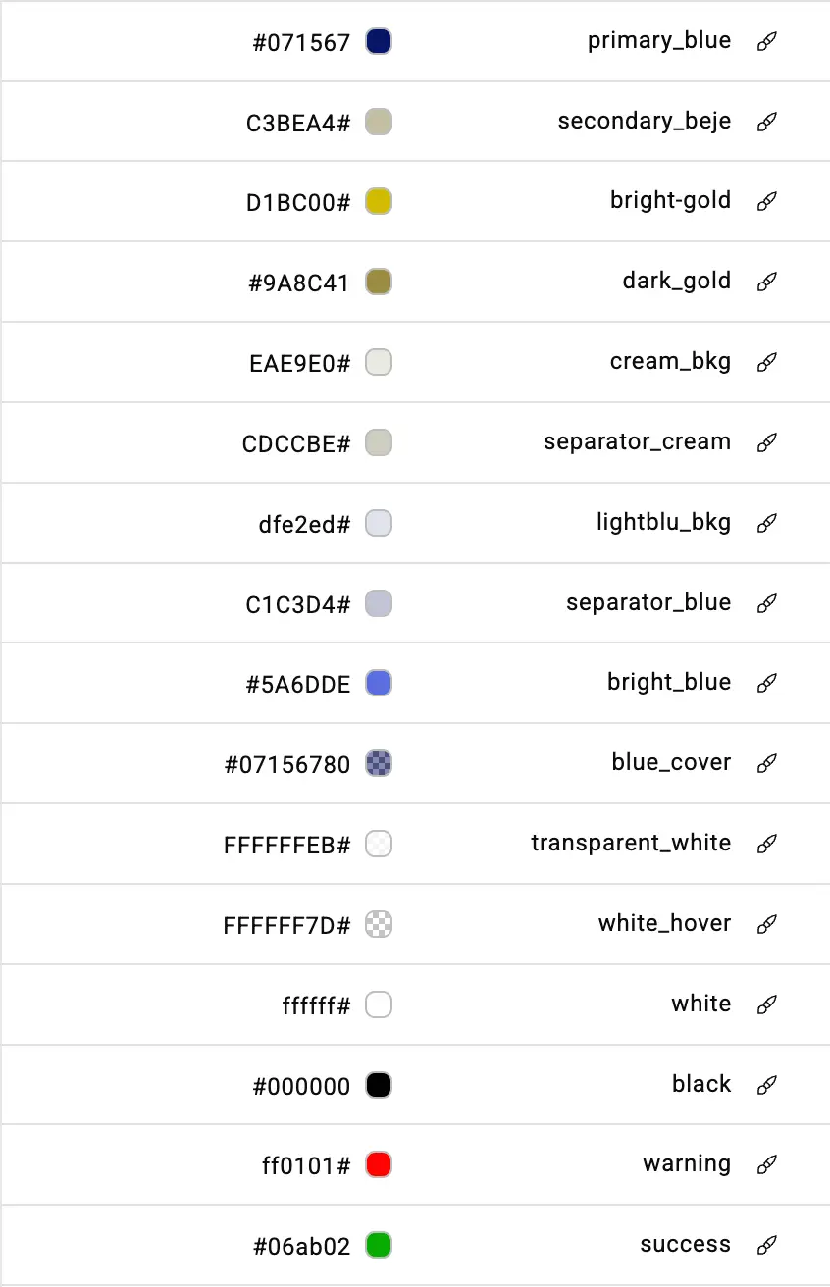Select the brush icon for dark_gold
Image resolution: width=830 pixels, height=1287 pixels.
coord(767,283)
